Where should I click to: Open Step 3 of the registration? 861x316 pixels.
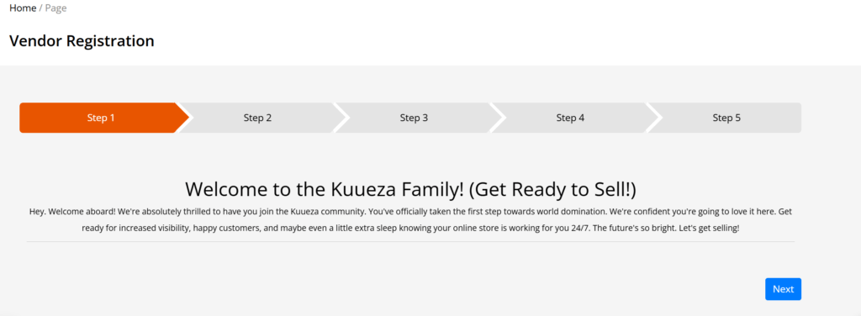414,118
